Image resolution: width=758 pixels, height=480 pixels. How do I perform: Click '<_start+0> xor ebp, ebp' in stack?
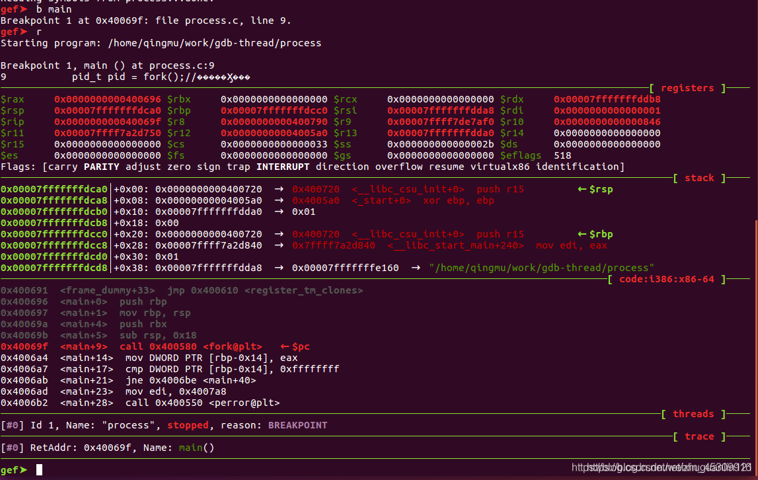pyautogui.click(x=423, y=200)
